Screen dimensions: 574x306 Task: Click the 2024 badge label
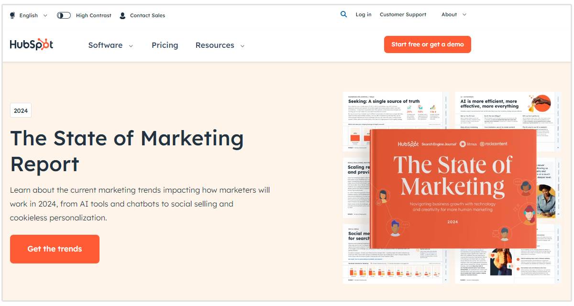pyautogui.click(x=21, y=110)
